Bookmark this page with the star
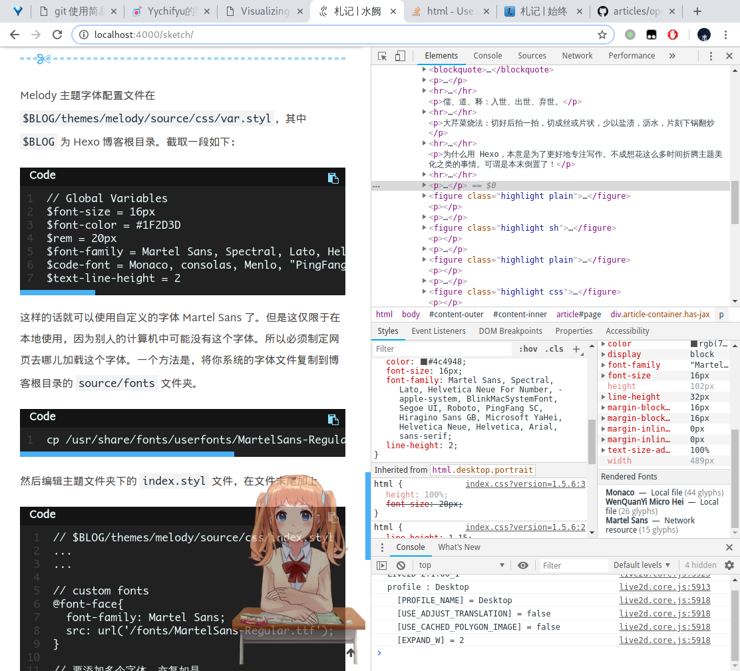740x671 pixels. coord(602,35)
